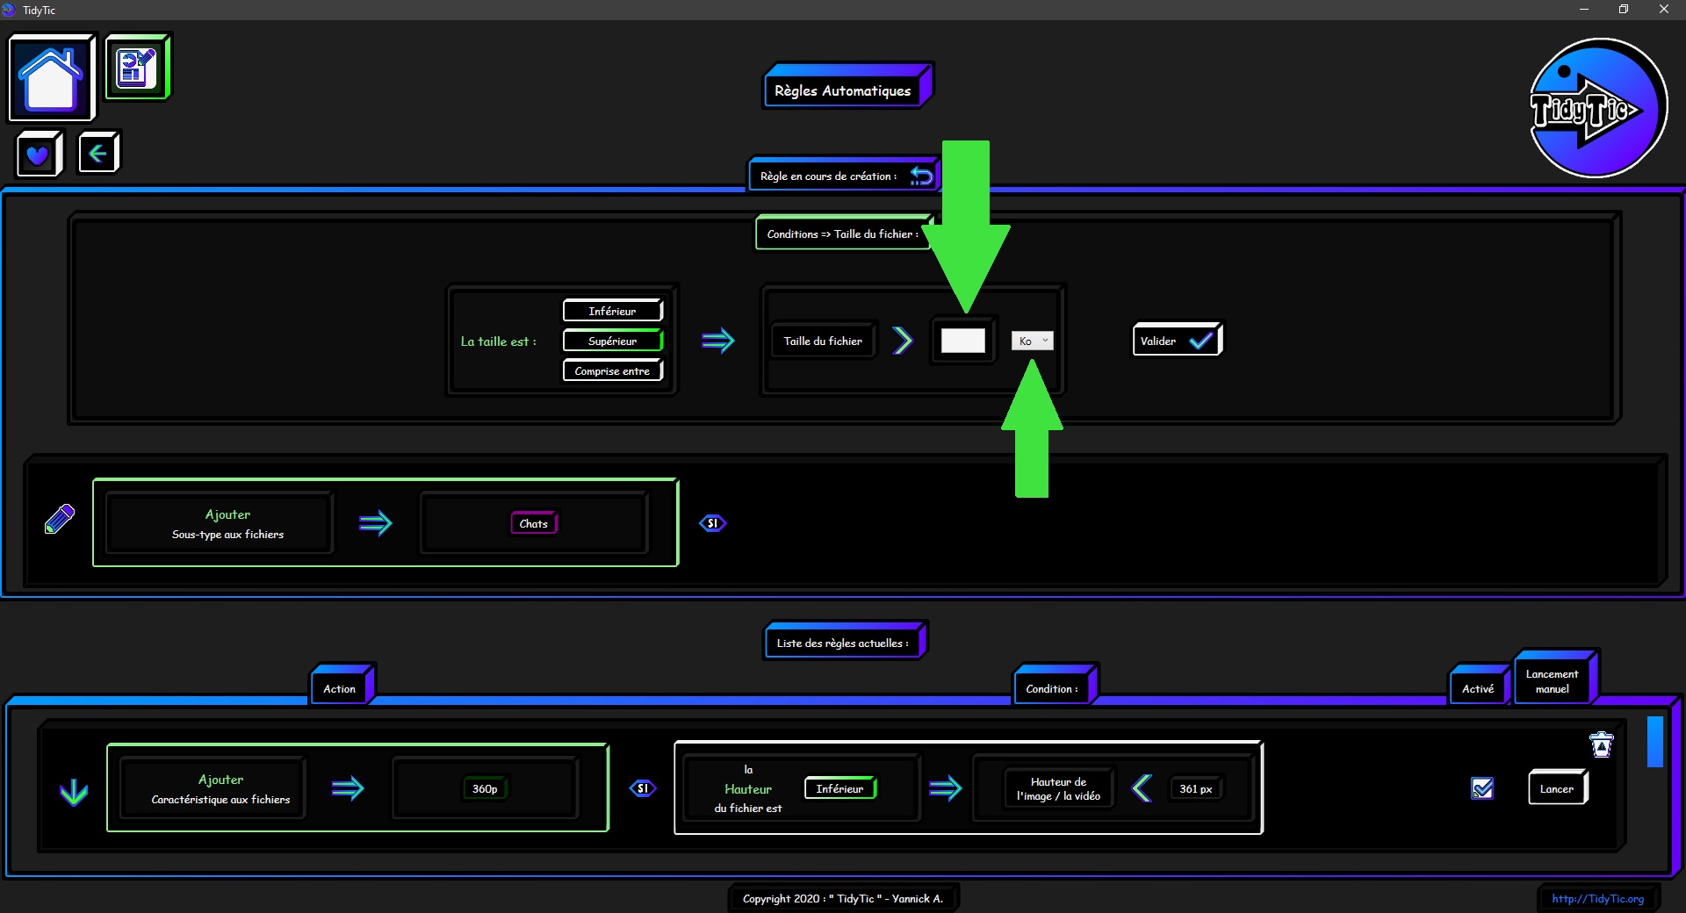Toggle the Activé checkbox of the rule
The width and height of the screenshot is (1686, 913).
point(1482,788)
